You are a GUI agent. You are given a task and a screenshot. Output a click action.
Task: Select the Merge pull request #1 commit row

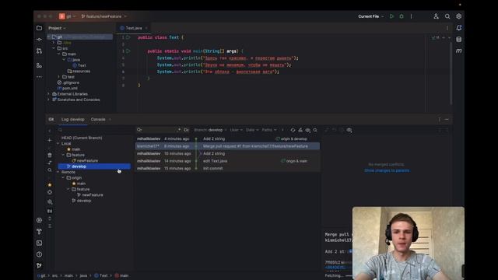coord(227,146)
